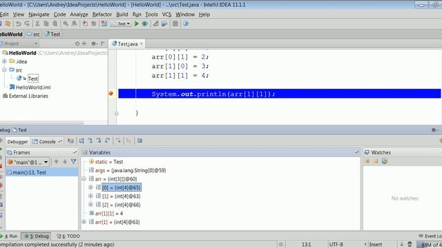This screenshot has height=248, width=442.
Task: Click the Paste toolbar icon
Action: pyautogui.click(x=55, y=24)
